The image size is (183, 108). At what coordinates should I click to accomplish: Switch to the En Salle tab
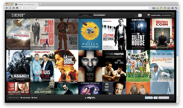(85, 15)
